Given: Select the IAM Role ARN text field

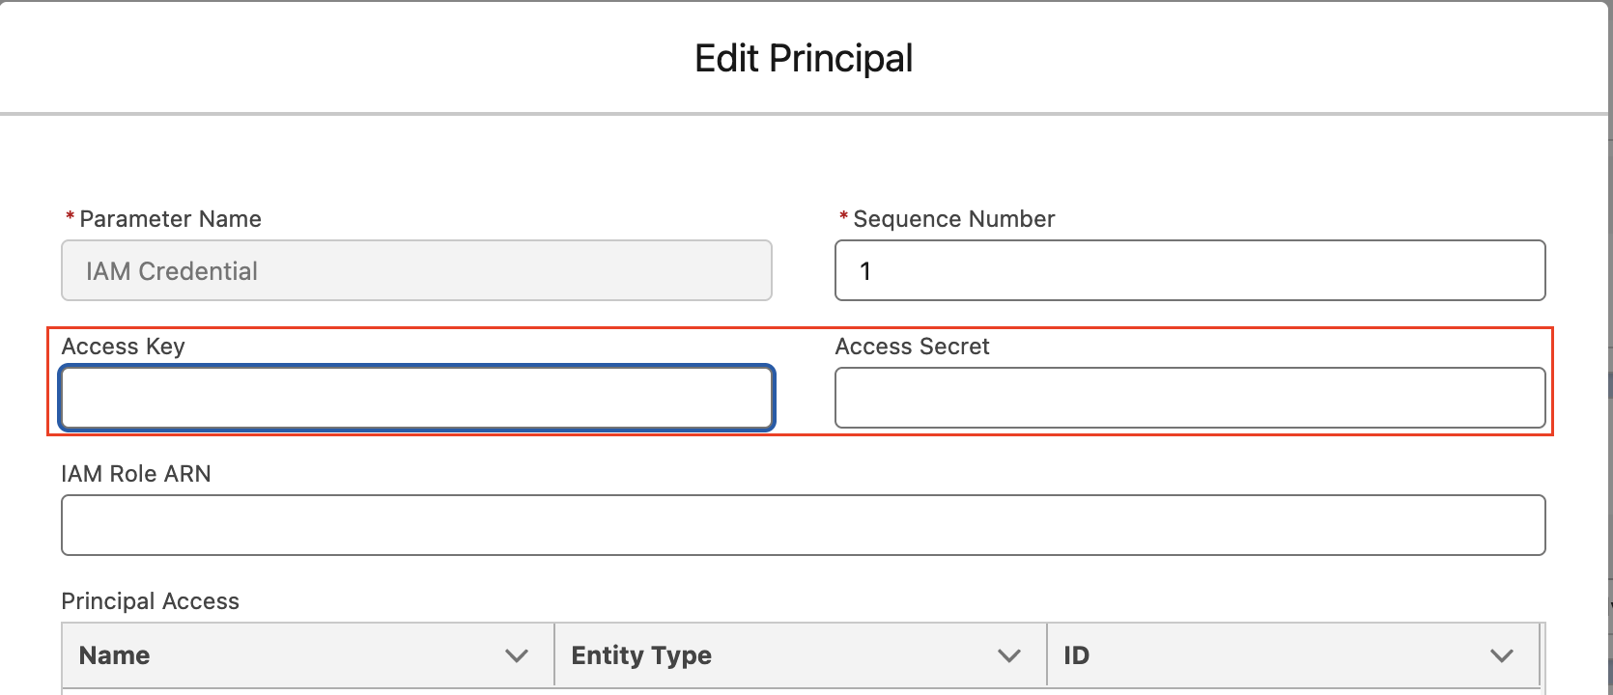Looking at the screenshot, I should point(803,525).
